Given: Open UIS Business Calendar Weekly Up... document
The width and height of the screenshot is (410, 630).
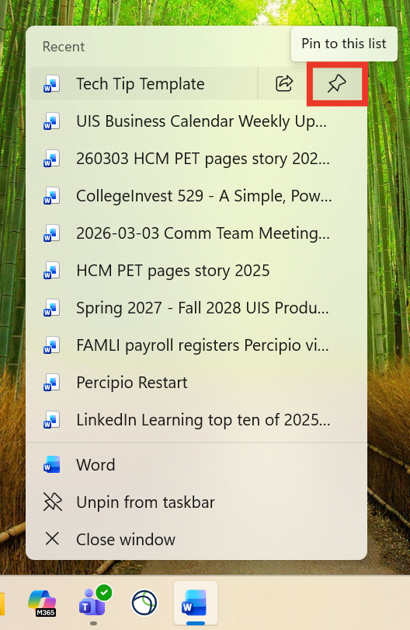Looking at the screenshot, I should pyautogui.click(x=196, y=121).
